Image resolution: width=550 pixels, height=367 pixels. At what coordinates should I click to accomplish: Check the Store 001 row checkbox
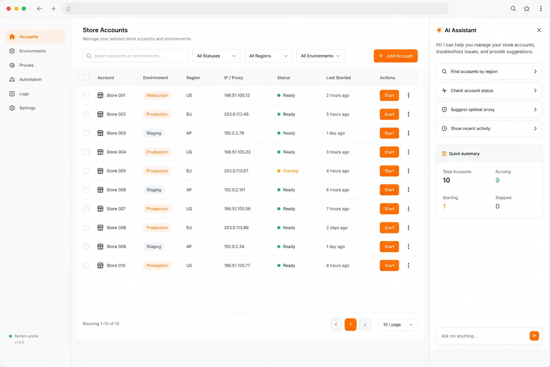(x=86, y=95)
